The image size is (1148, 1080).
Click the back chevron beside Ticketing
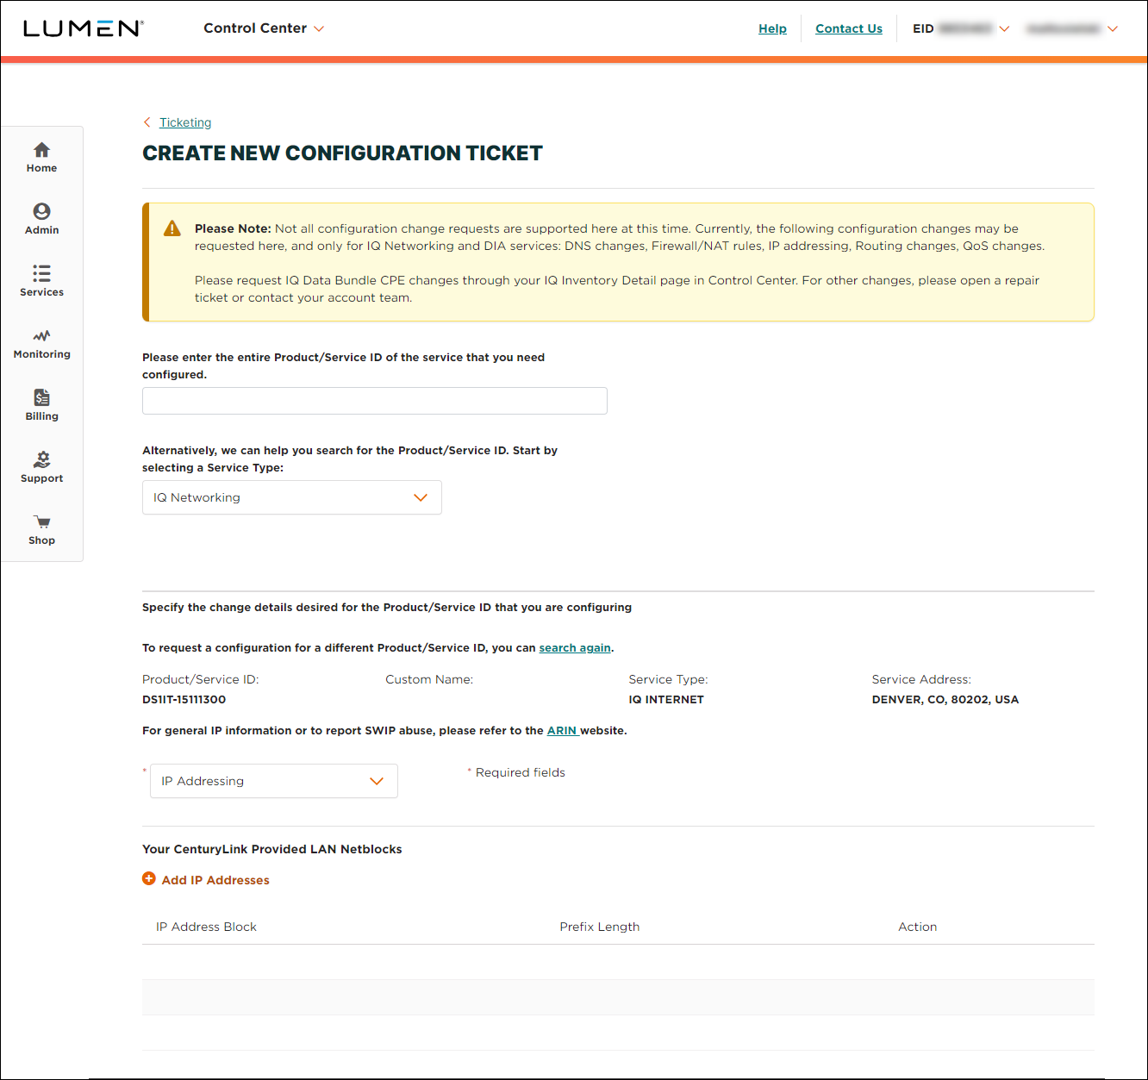click(x=147, y=122)
